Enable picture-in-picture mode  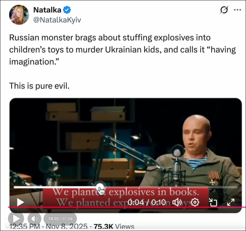pos(213,202)
